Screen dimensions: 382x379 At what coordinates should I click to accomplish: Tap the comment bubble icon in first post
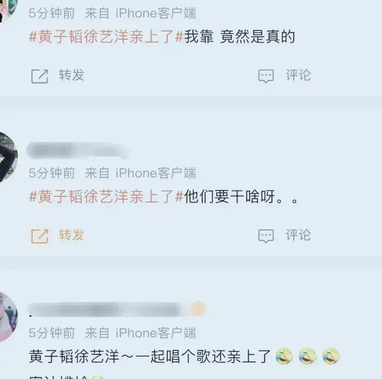(x=266, y=76)
